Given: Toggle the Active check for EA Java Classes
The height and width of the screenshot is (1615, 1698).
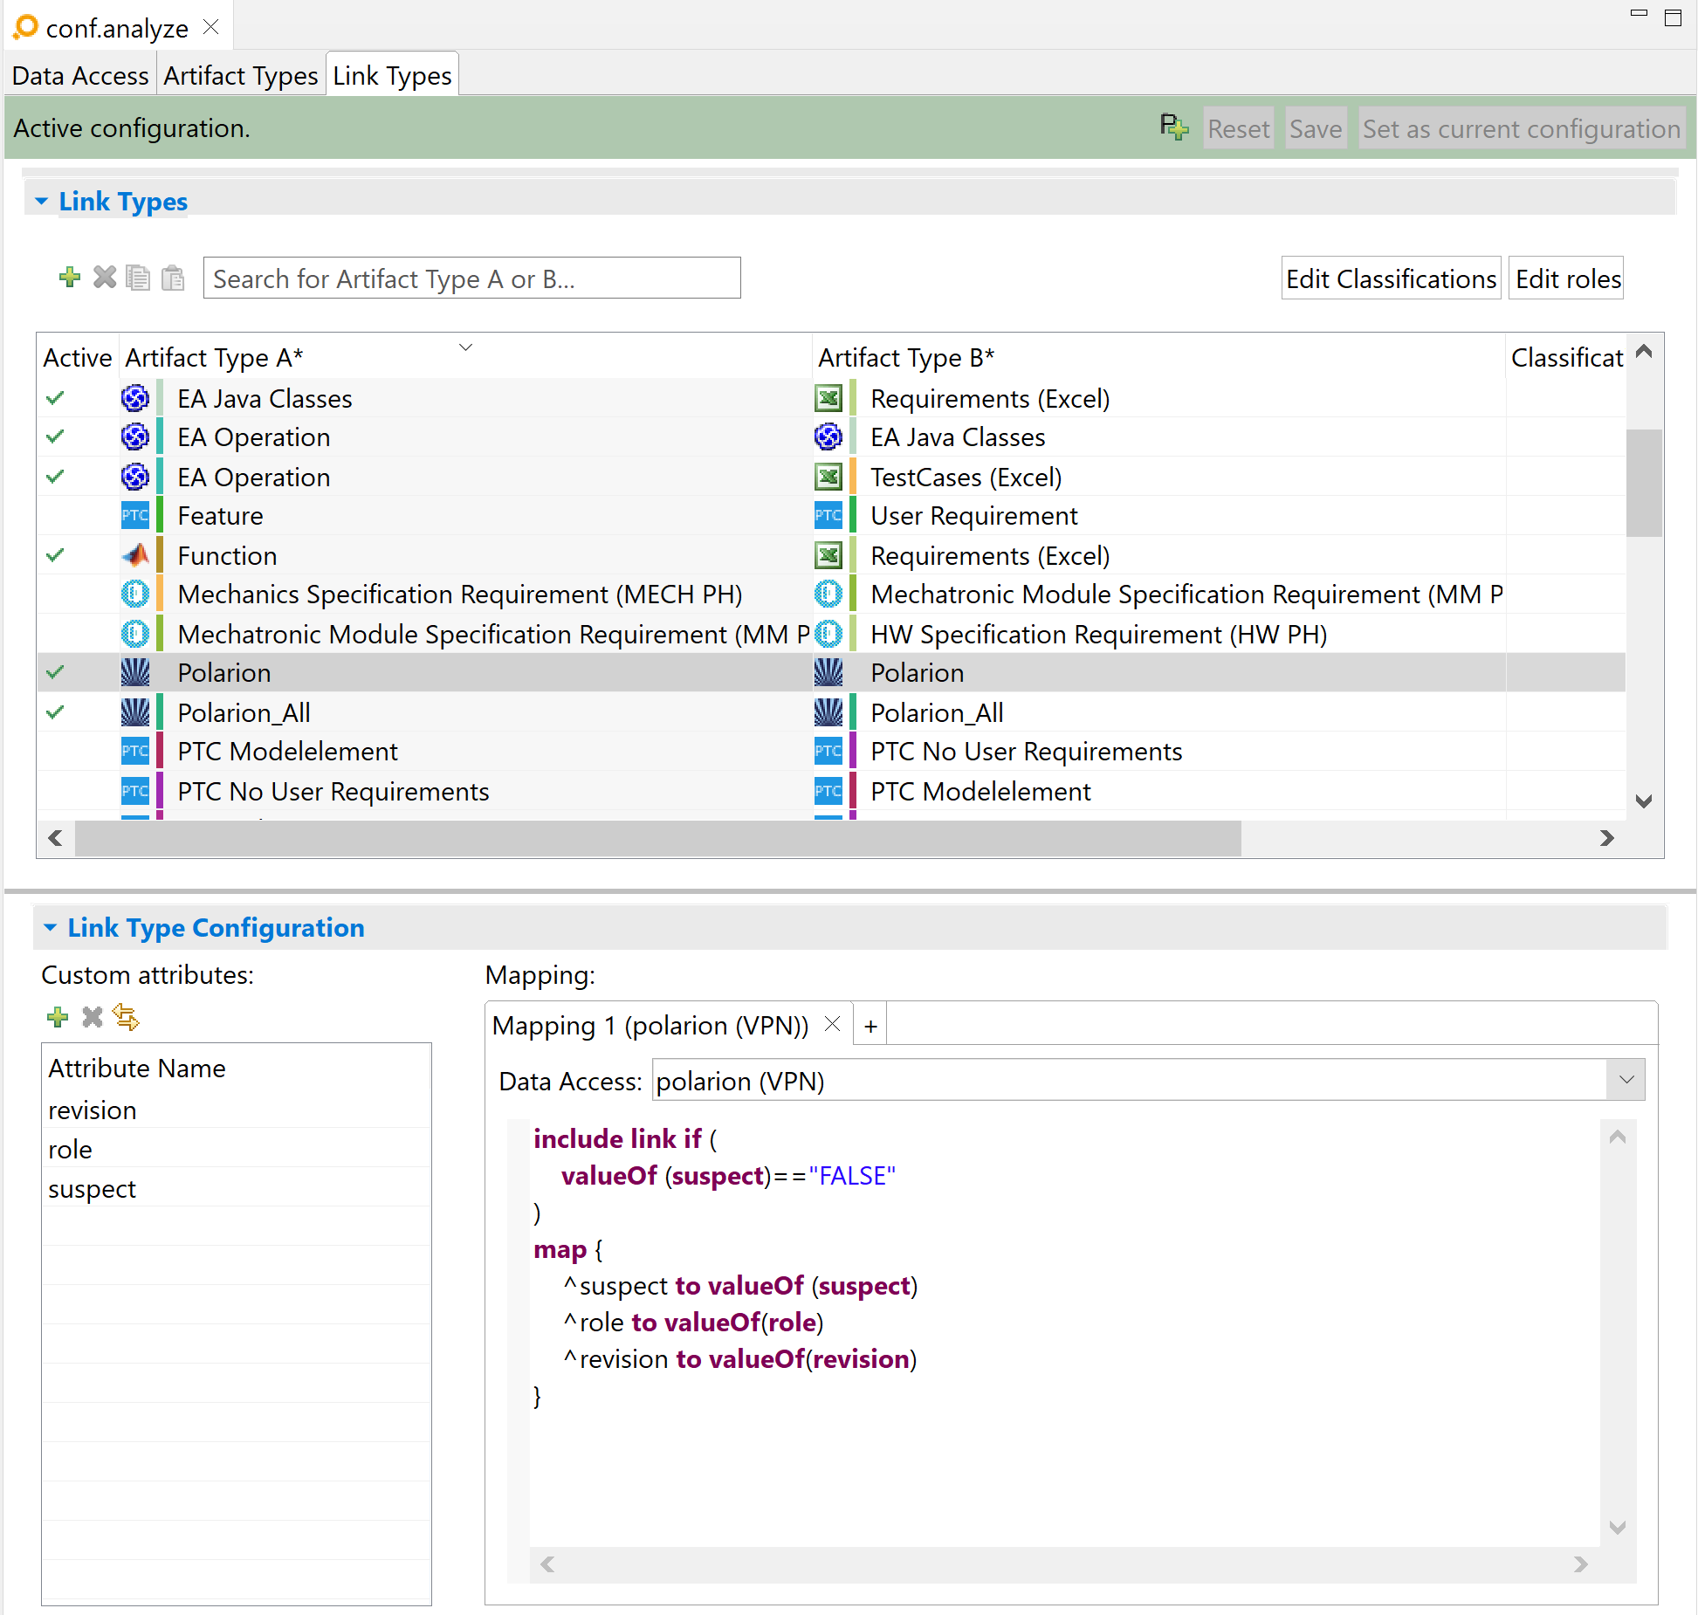Looking at the screenshot, I should (55, 399).
